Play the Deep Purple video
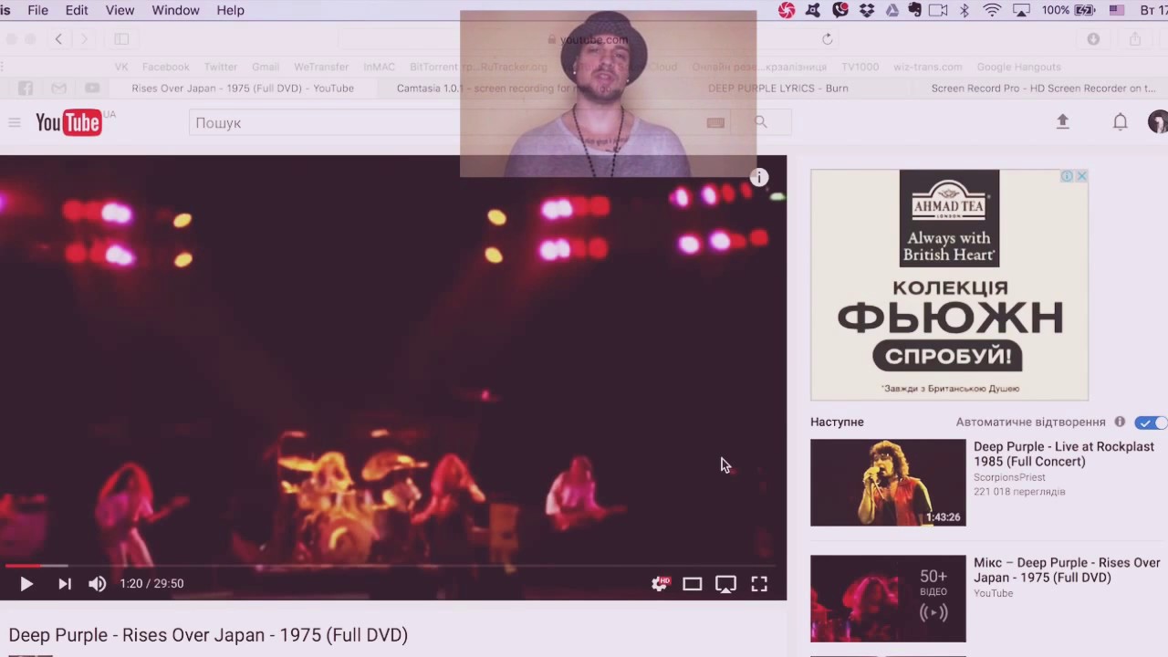Viewport: 1168px width, 657px height. [26, 584]
